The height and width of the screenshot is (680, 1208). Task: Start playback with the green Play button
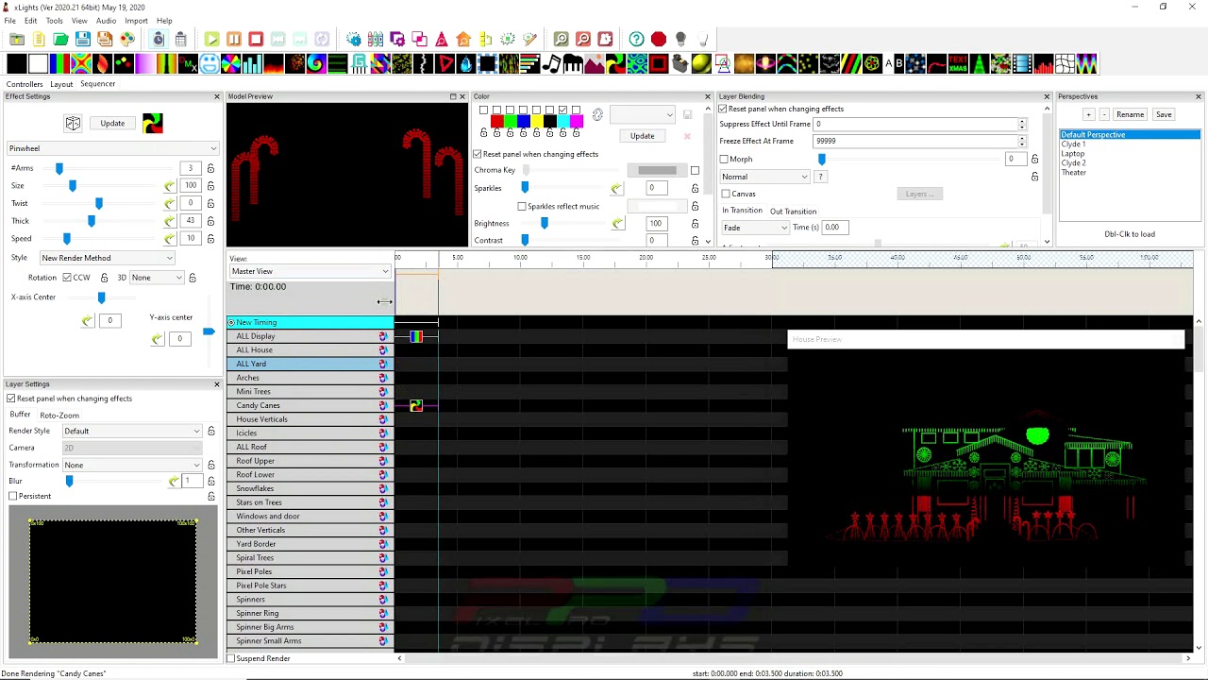click(x=211, y=39)
